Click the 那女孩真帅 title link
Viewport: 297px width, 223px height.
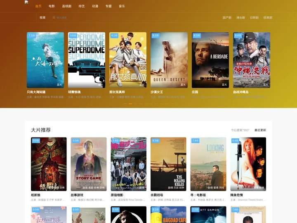(117, 92)
